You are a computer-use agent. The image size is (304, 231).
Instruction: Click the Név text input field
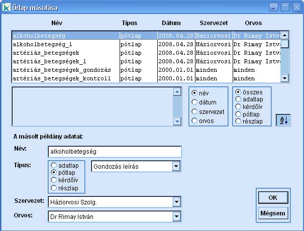(113, 151)
